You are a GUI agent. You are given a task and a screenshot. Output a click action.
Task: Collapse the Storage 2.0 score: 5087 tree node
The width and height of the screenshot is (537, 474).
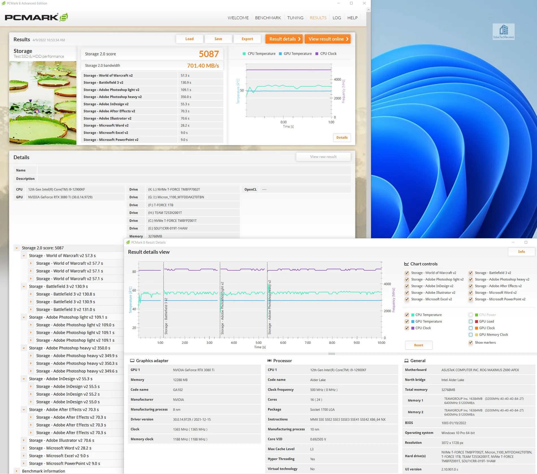[x=17, y=248]
